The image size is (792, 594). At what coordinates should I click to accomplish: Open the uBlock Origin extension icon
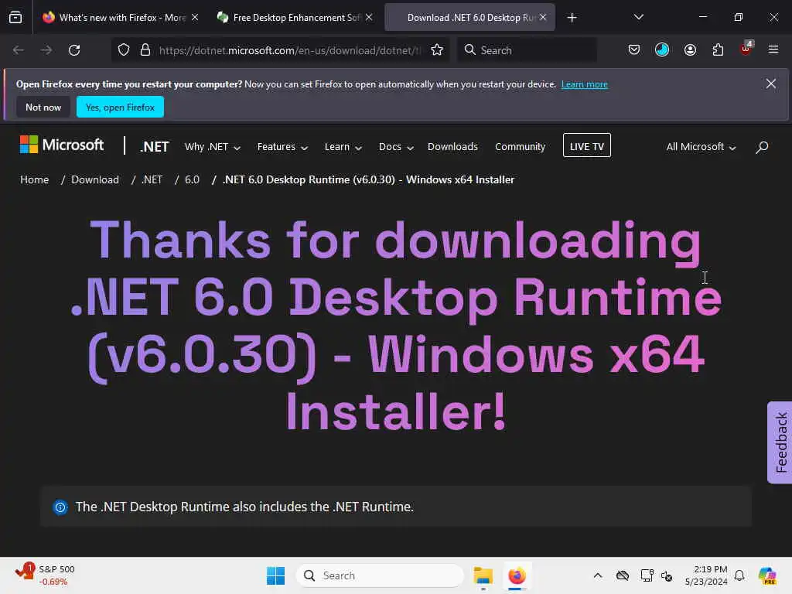[746, 49]
